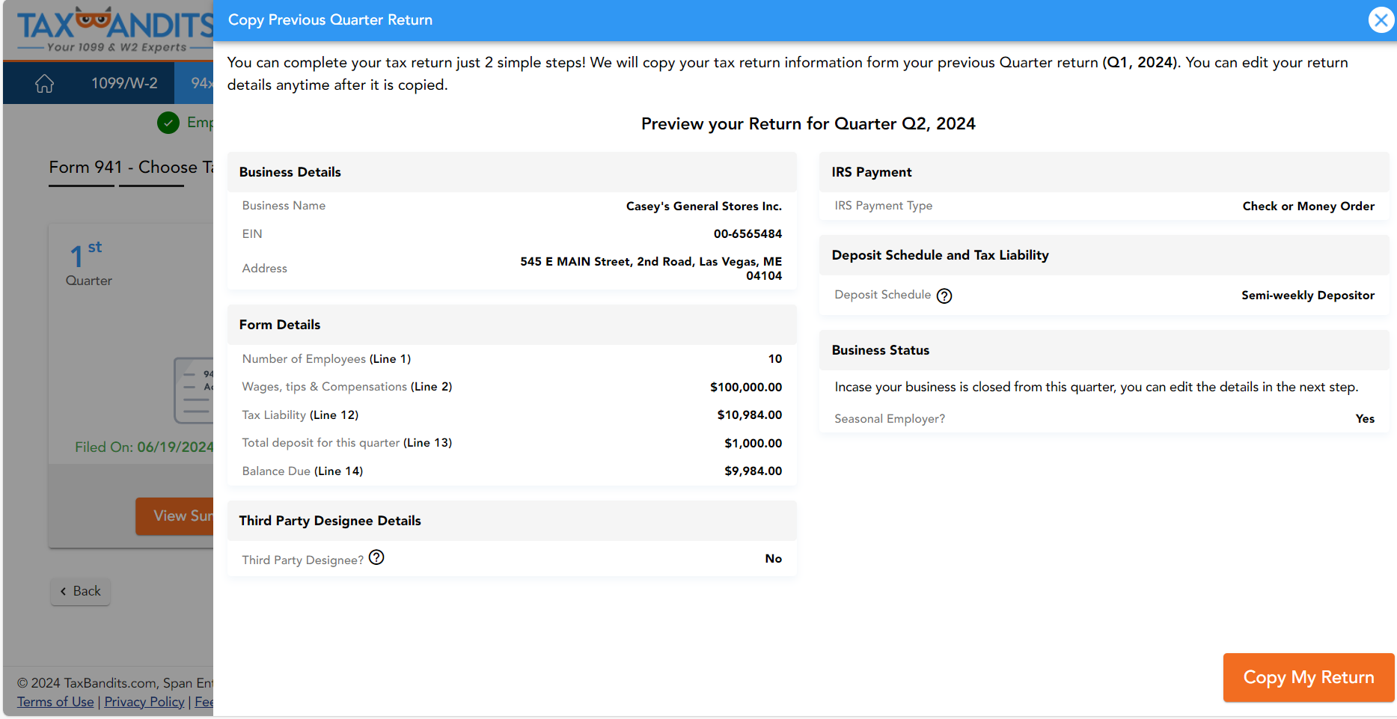The height and width of the screenshot is (719, 1397).
Task: Open the Terms of Use link
Action: 55,702
